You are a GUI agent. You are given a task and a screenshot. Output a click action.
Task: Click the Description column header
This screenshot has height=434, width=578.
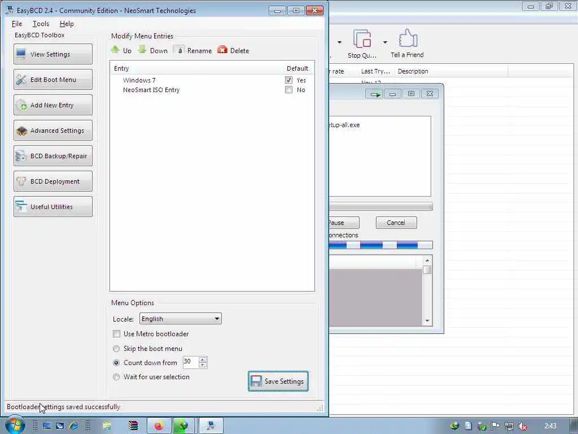coord(451,71)
